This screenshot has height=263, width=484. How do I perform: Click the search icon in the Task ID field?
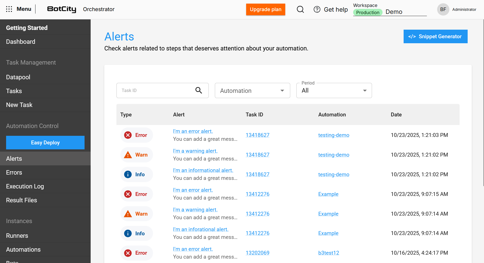click(199, 90)
